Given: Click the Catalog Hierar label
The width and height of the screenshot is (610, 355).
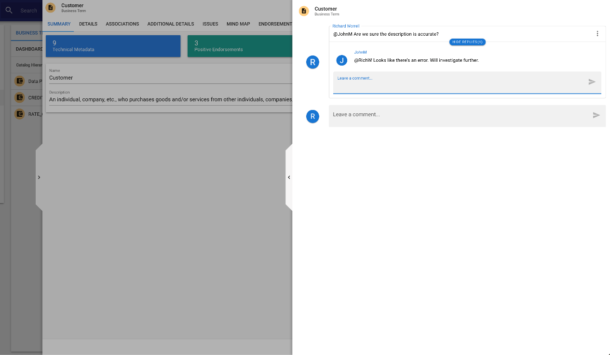Looking at the screenshot, I should 29,65.
